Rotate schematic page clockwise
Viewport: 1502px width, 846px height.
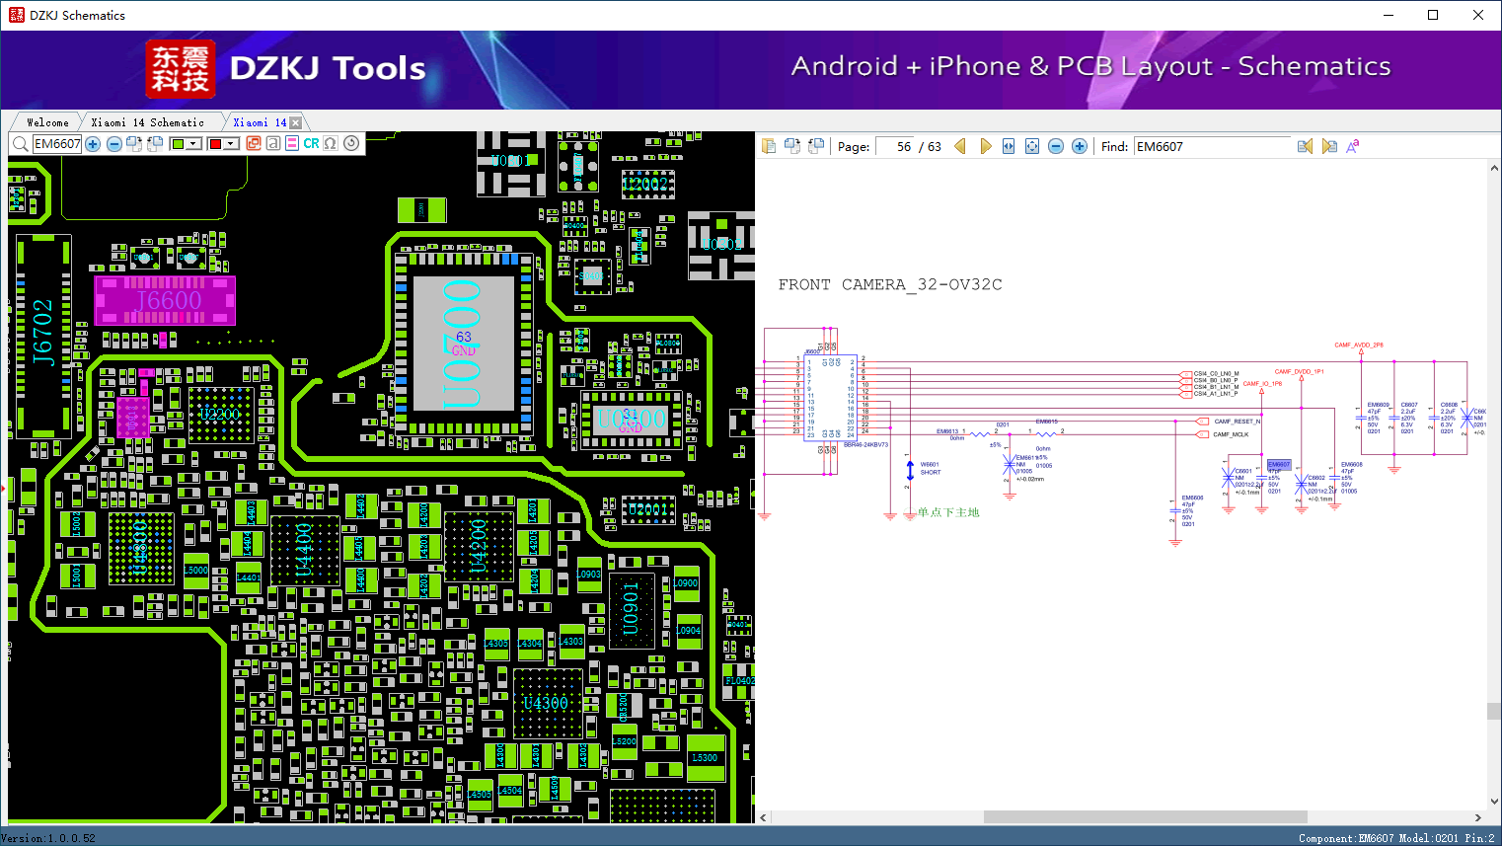(x=792, y=146)
